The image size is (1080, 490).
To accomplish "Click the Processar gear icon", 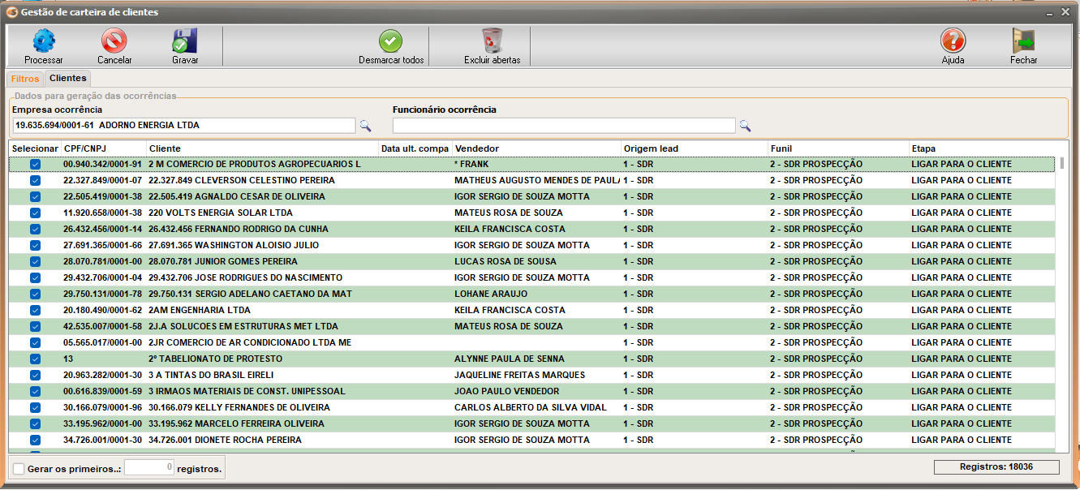I will (x=43, y=41).
